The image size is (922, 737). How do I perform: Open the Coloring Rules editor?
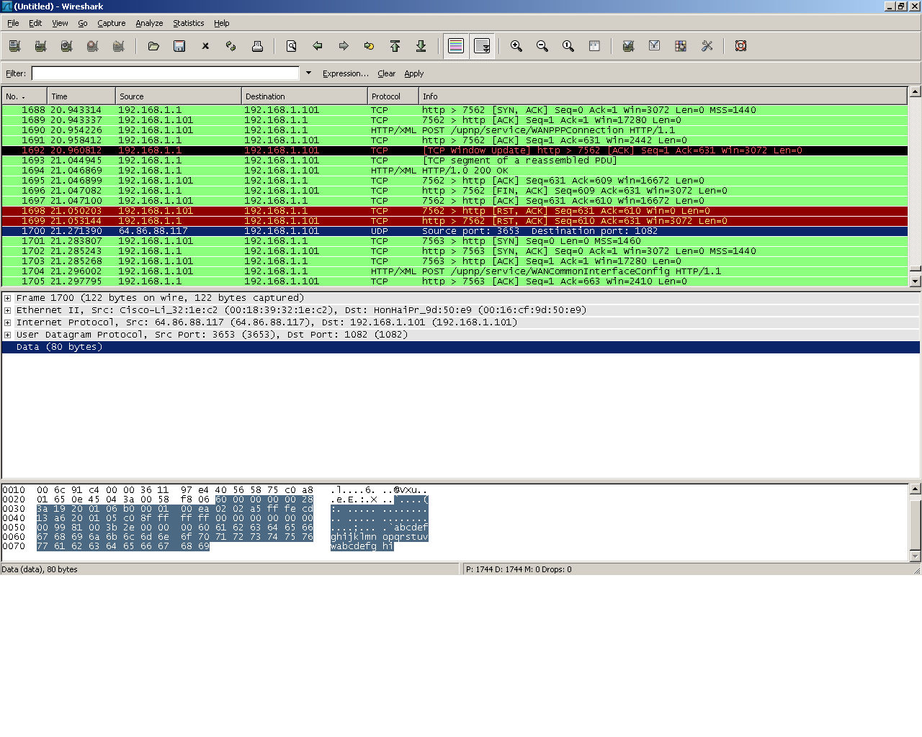click(x=680, y=46)
